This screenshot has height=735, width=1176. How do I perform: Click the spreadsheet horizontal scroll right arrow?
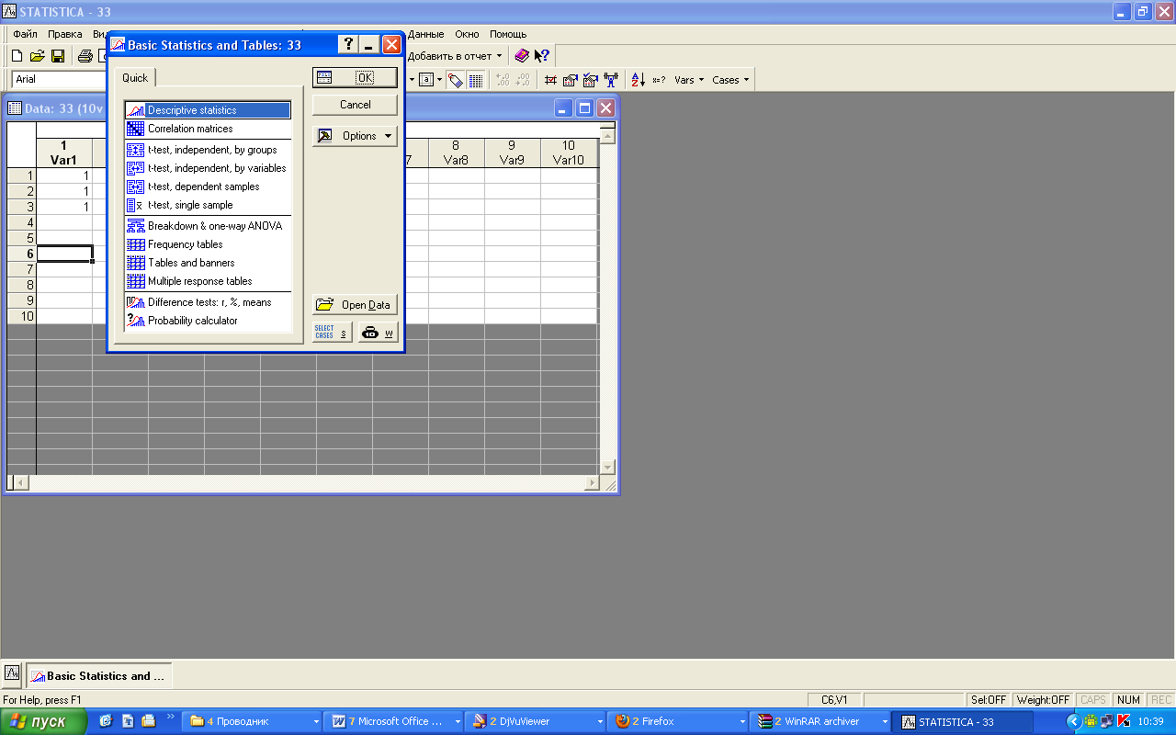point(592,482)
